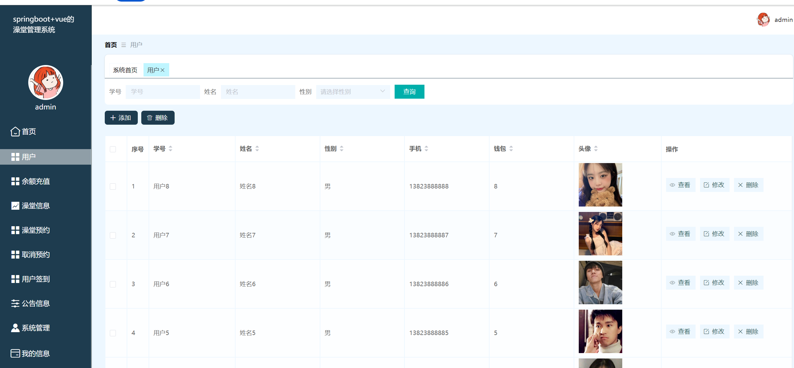This screenshot has width=794, height=368.
Task: Click the home icon in sidebar
Action: click(15, 131)
